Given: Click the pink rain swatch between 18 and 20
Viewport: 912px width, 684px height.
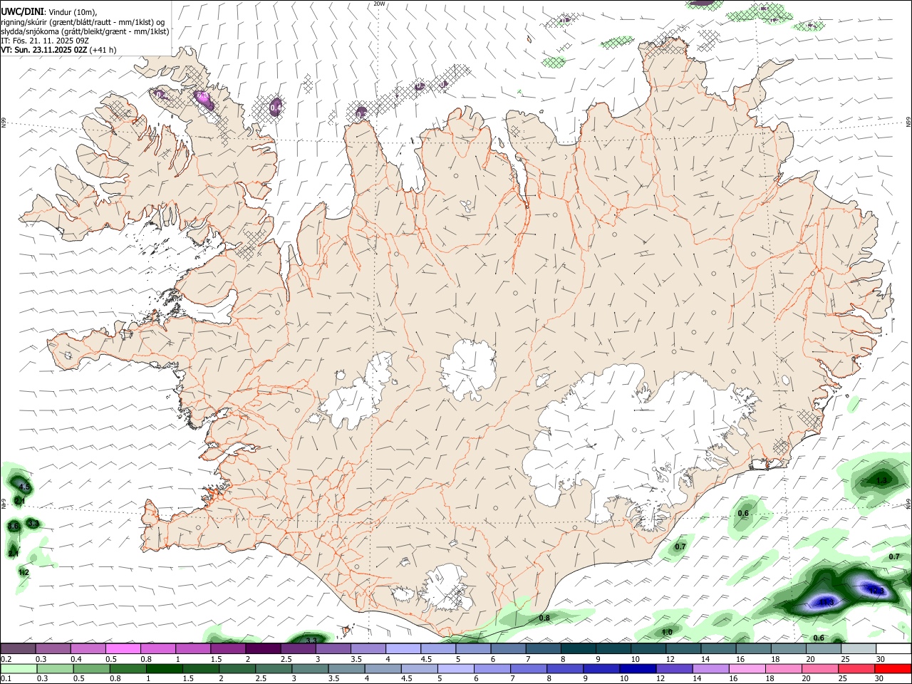Looking at the screenshot, I should click(784, 669).
